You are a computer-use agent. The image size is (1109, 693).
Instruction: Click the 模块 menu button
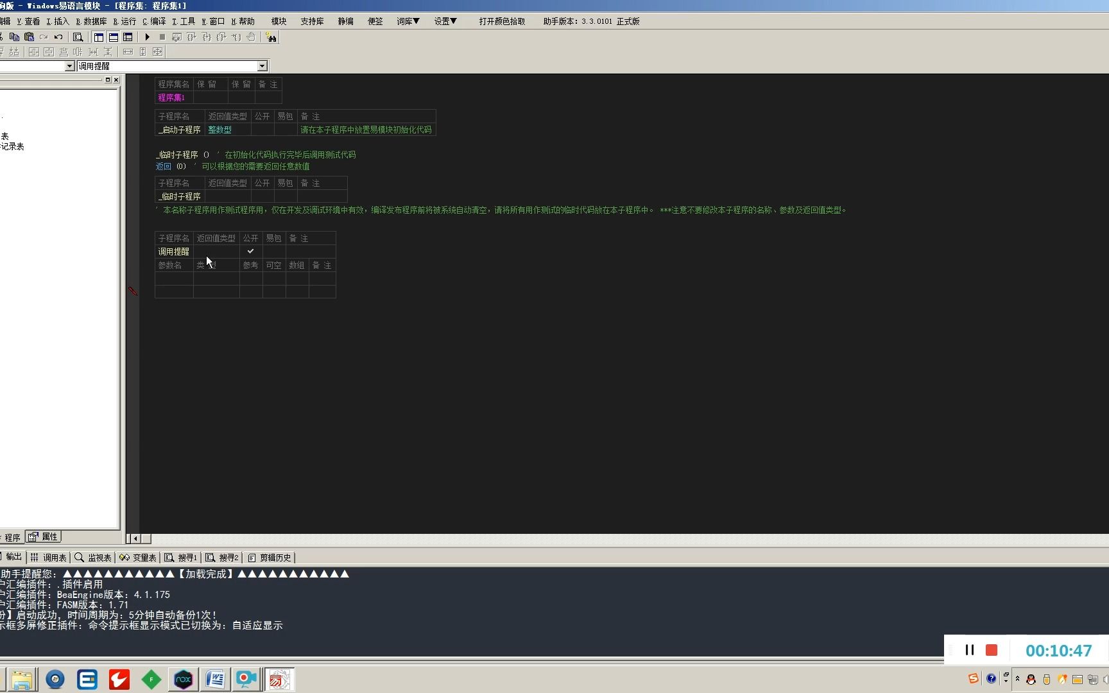279,21
